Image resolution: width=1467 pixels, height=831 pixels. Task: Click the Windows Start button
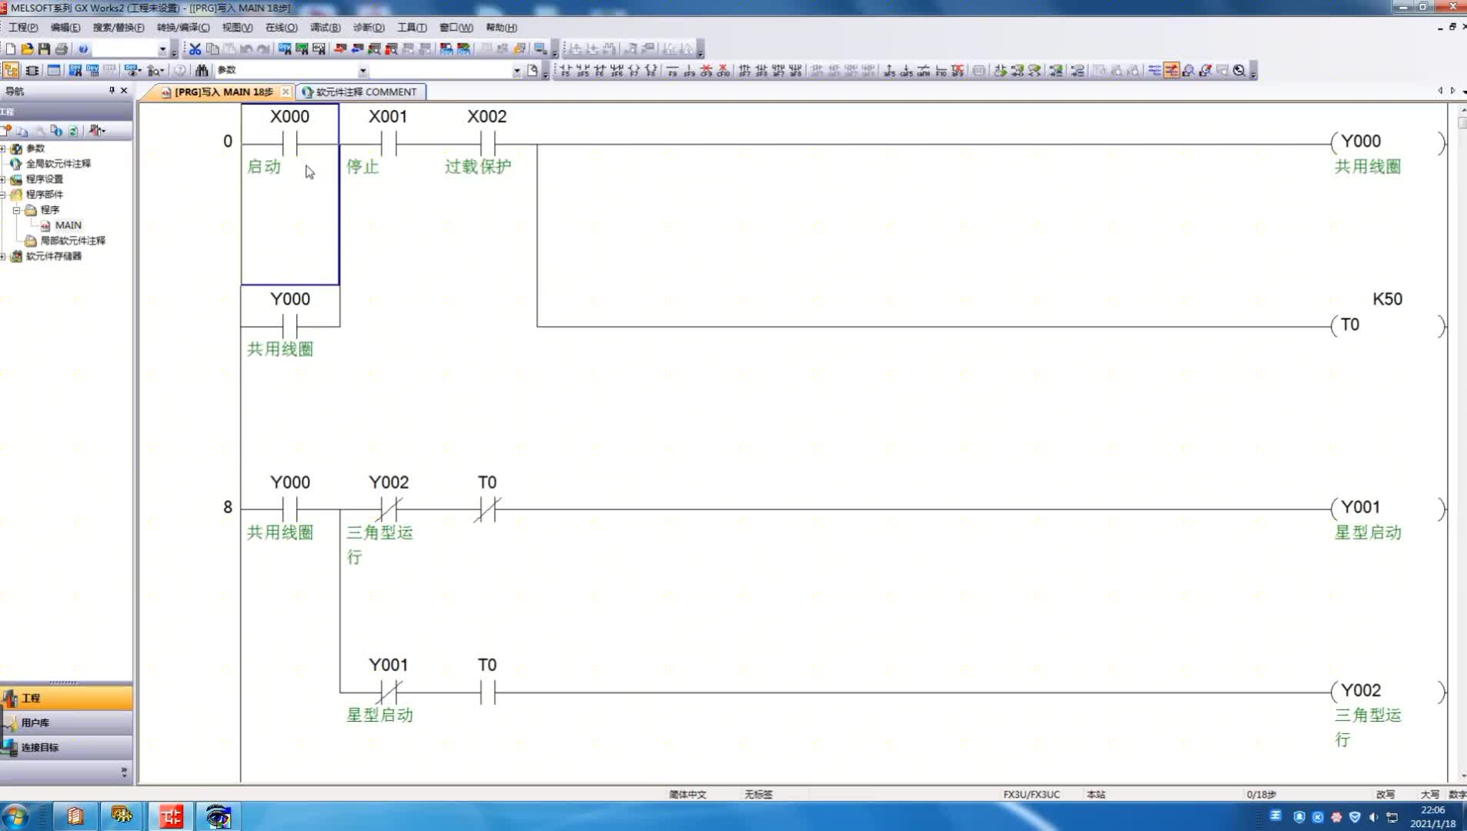(x=15, y=816)
